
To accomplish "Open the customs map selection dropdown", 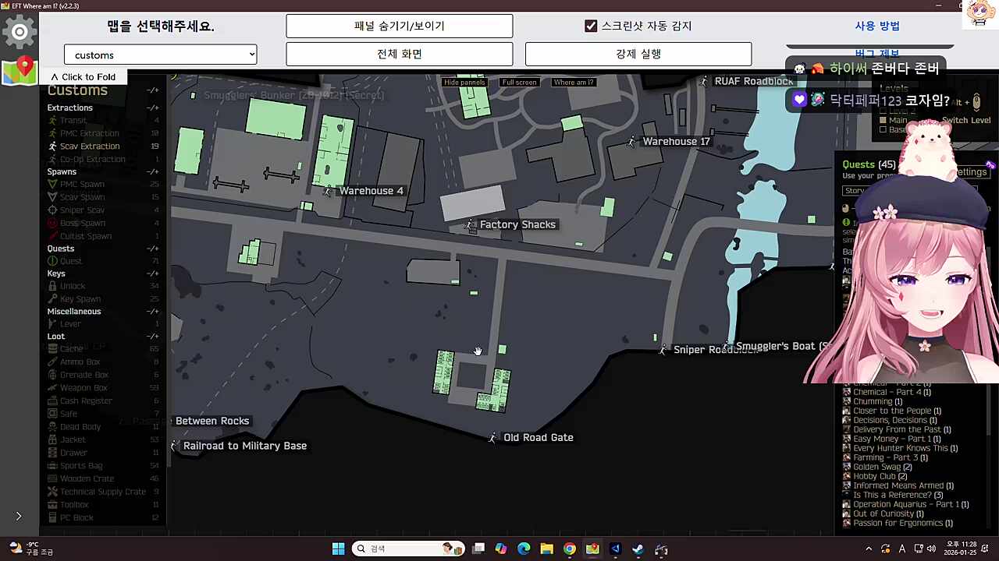I will [161, 55].
